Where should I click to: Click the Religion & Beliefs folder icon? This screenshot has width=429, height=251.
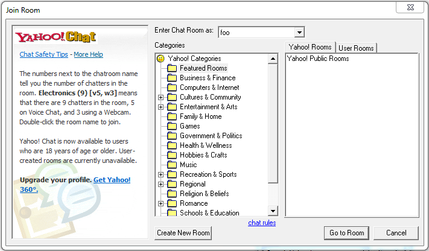[x=172, y=194]
